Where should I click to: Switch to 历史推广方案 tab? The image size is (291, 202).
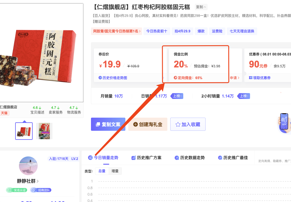(146, 158)
